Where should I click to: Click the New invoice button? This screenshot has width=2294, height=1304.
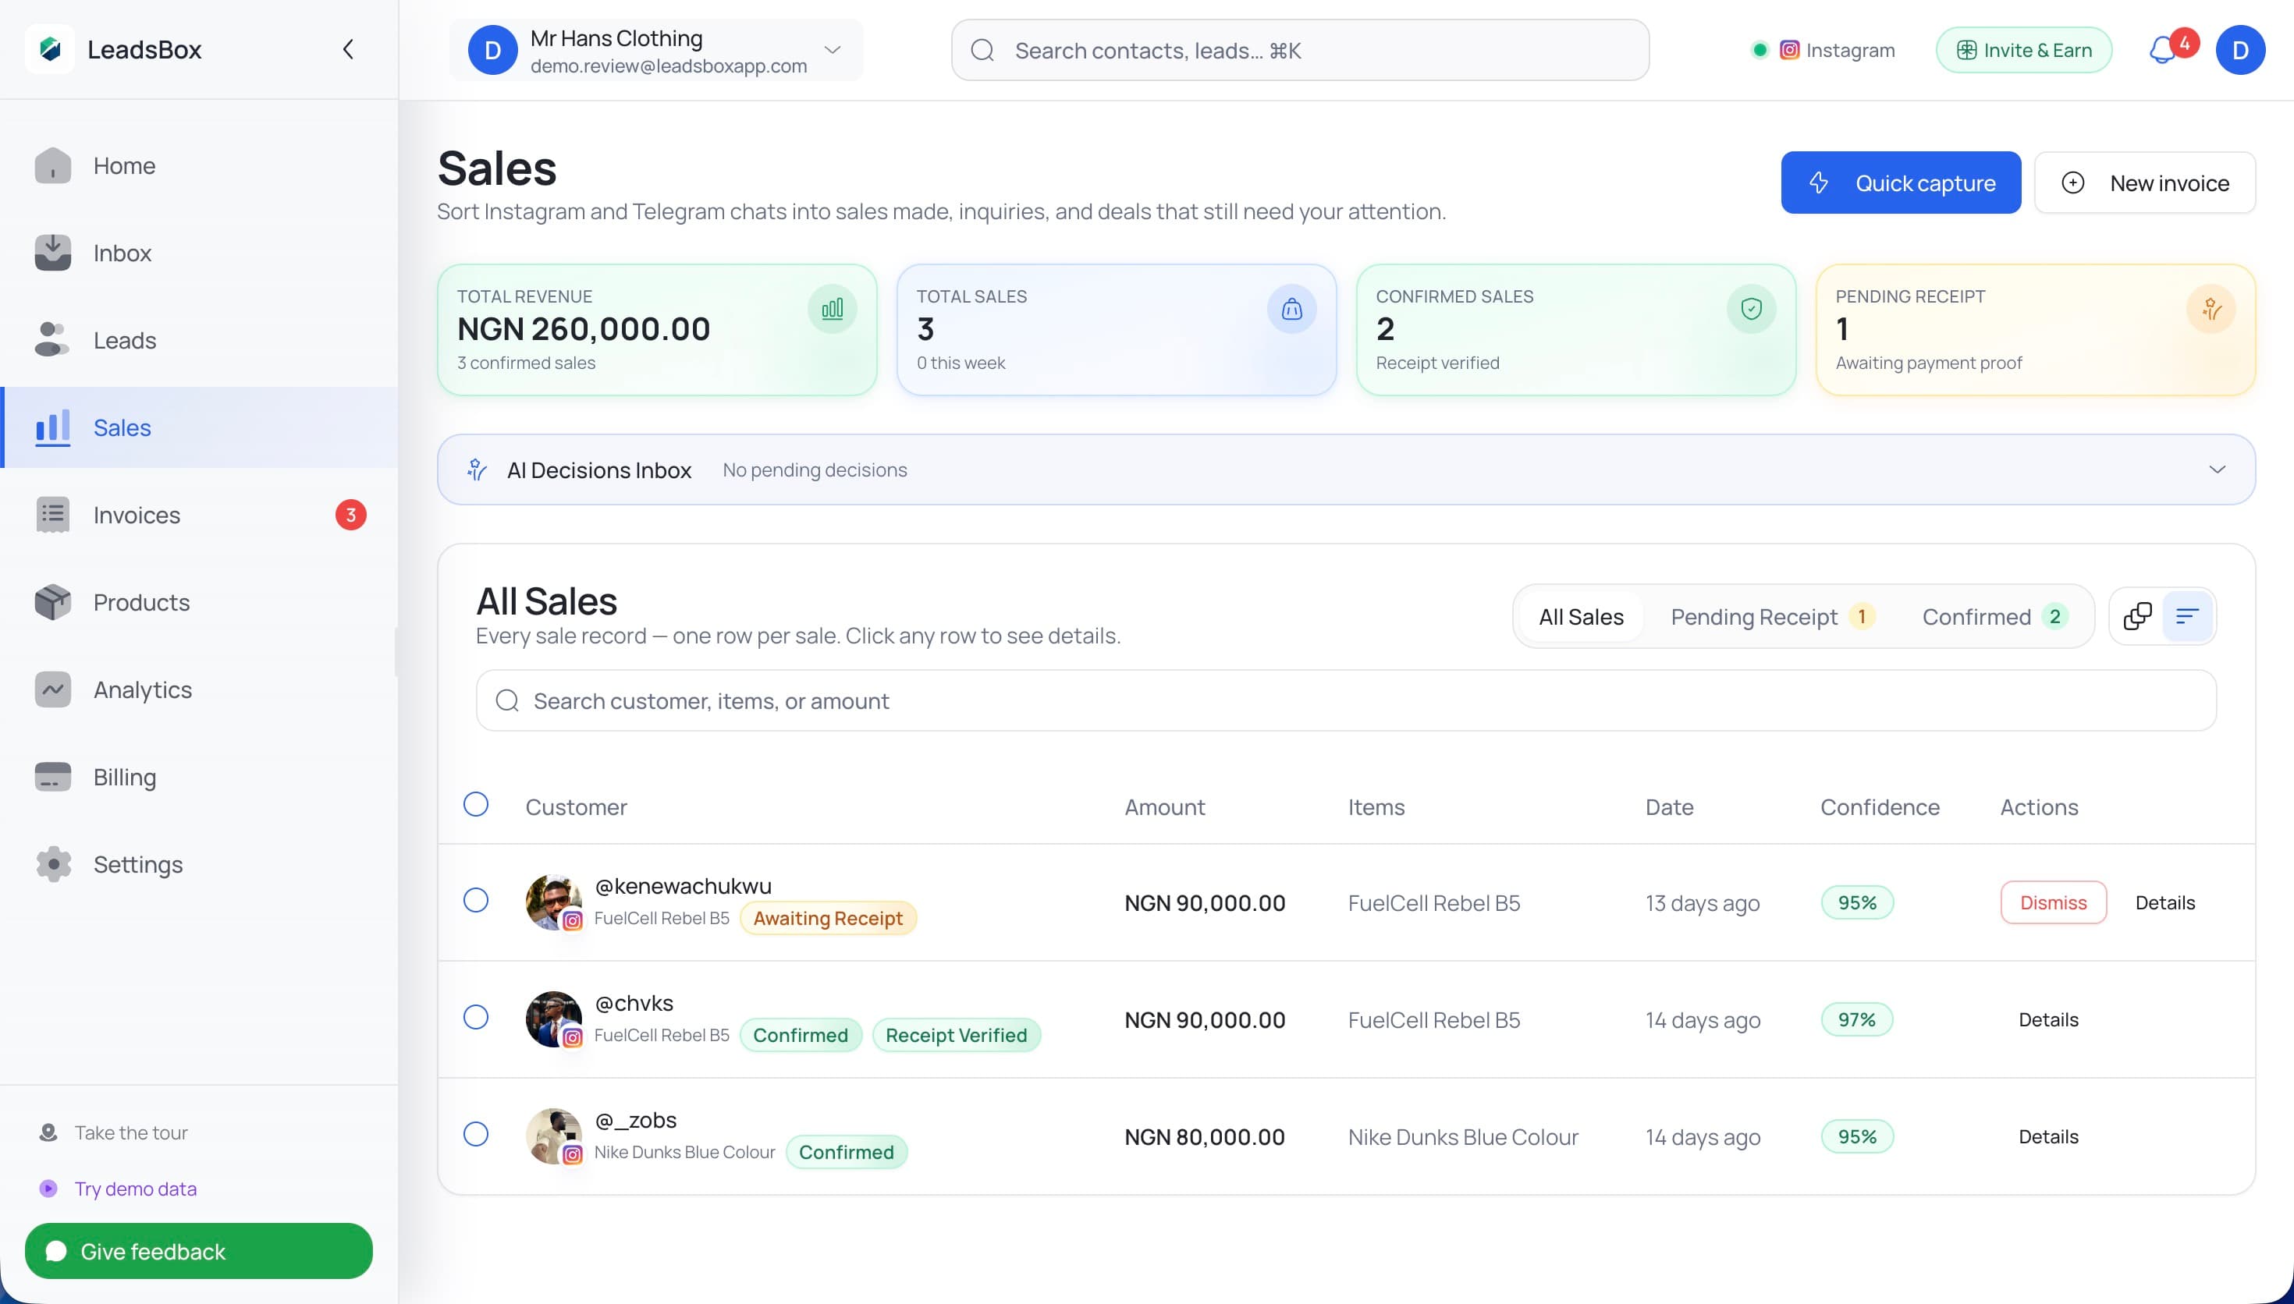tap(2144, 182)
